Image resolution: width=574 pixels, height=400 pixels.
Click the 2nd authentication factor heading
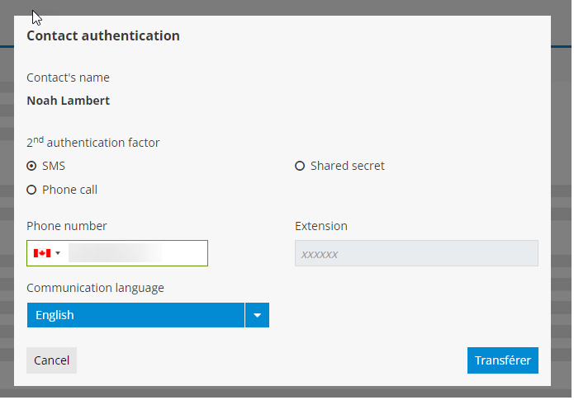pyautogui.click(x=93, y=143)
